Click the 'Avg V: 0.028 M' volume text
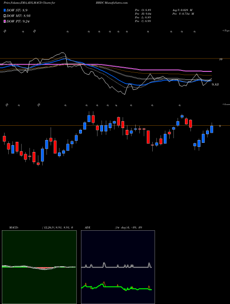 pyautogui.click(x=183, y=10)
